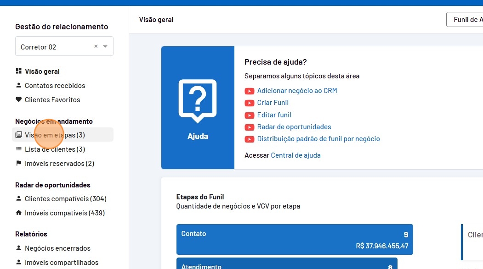Click the large Ajuda question mark icon
Viewport: 483px width, 269px height.
click(198, 101)
